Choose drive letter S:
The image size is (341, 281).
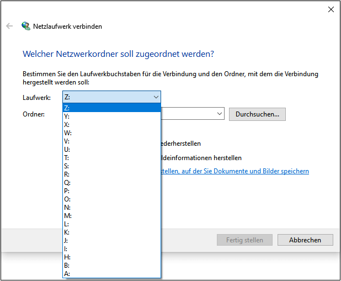[112, 166]
